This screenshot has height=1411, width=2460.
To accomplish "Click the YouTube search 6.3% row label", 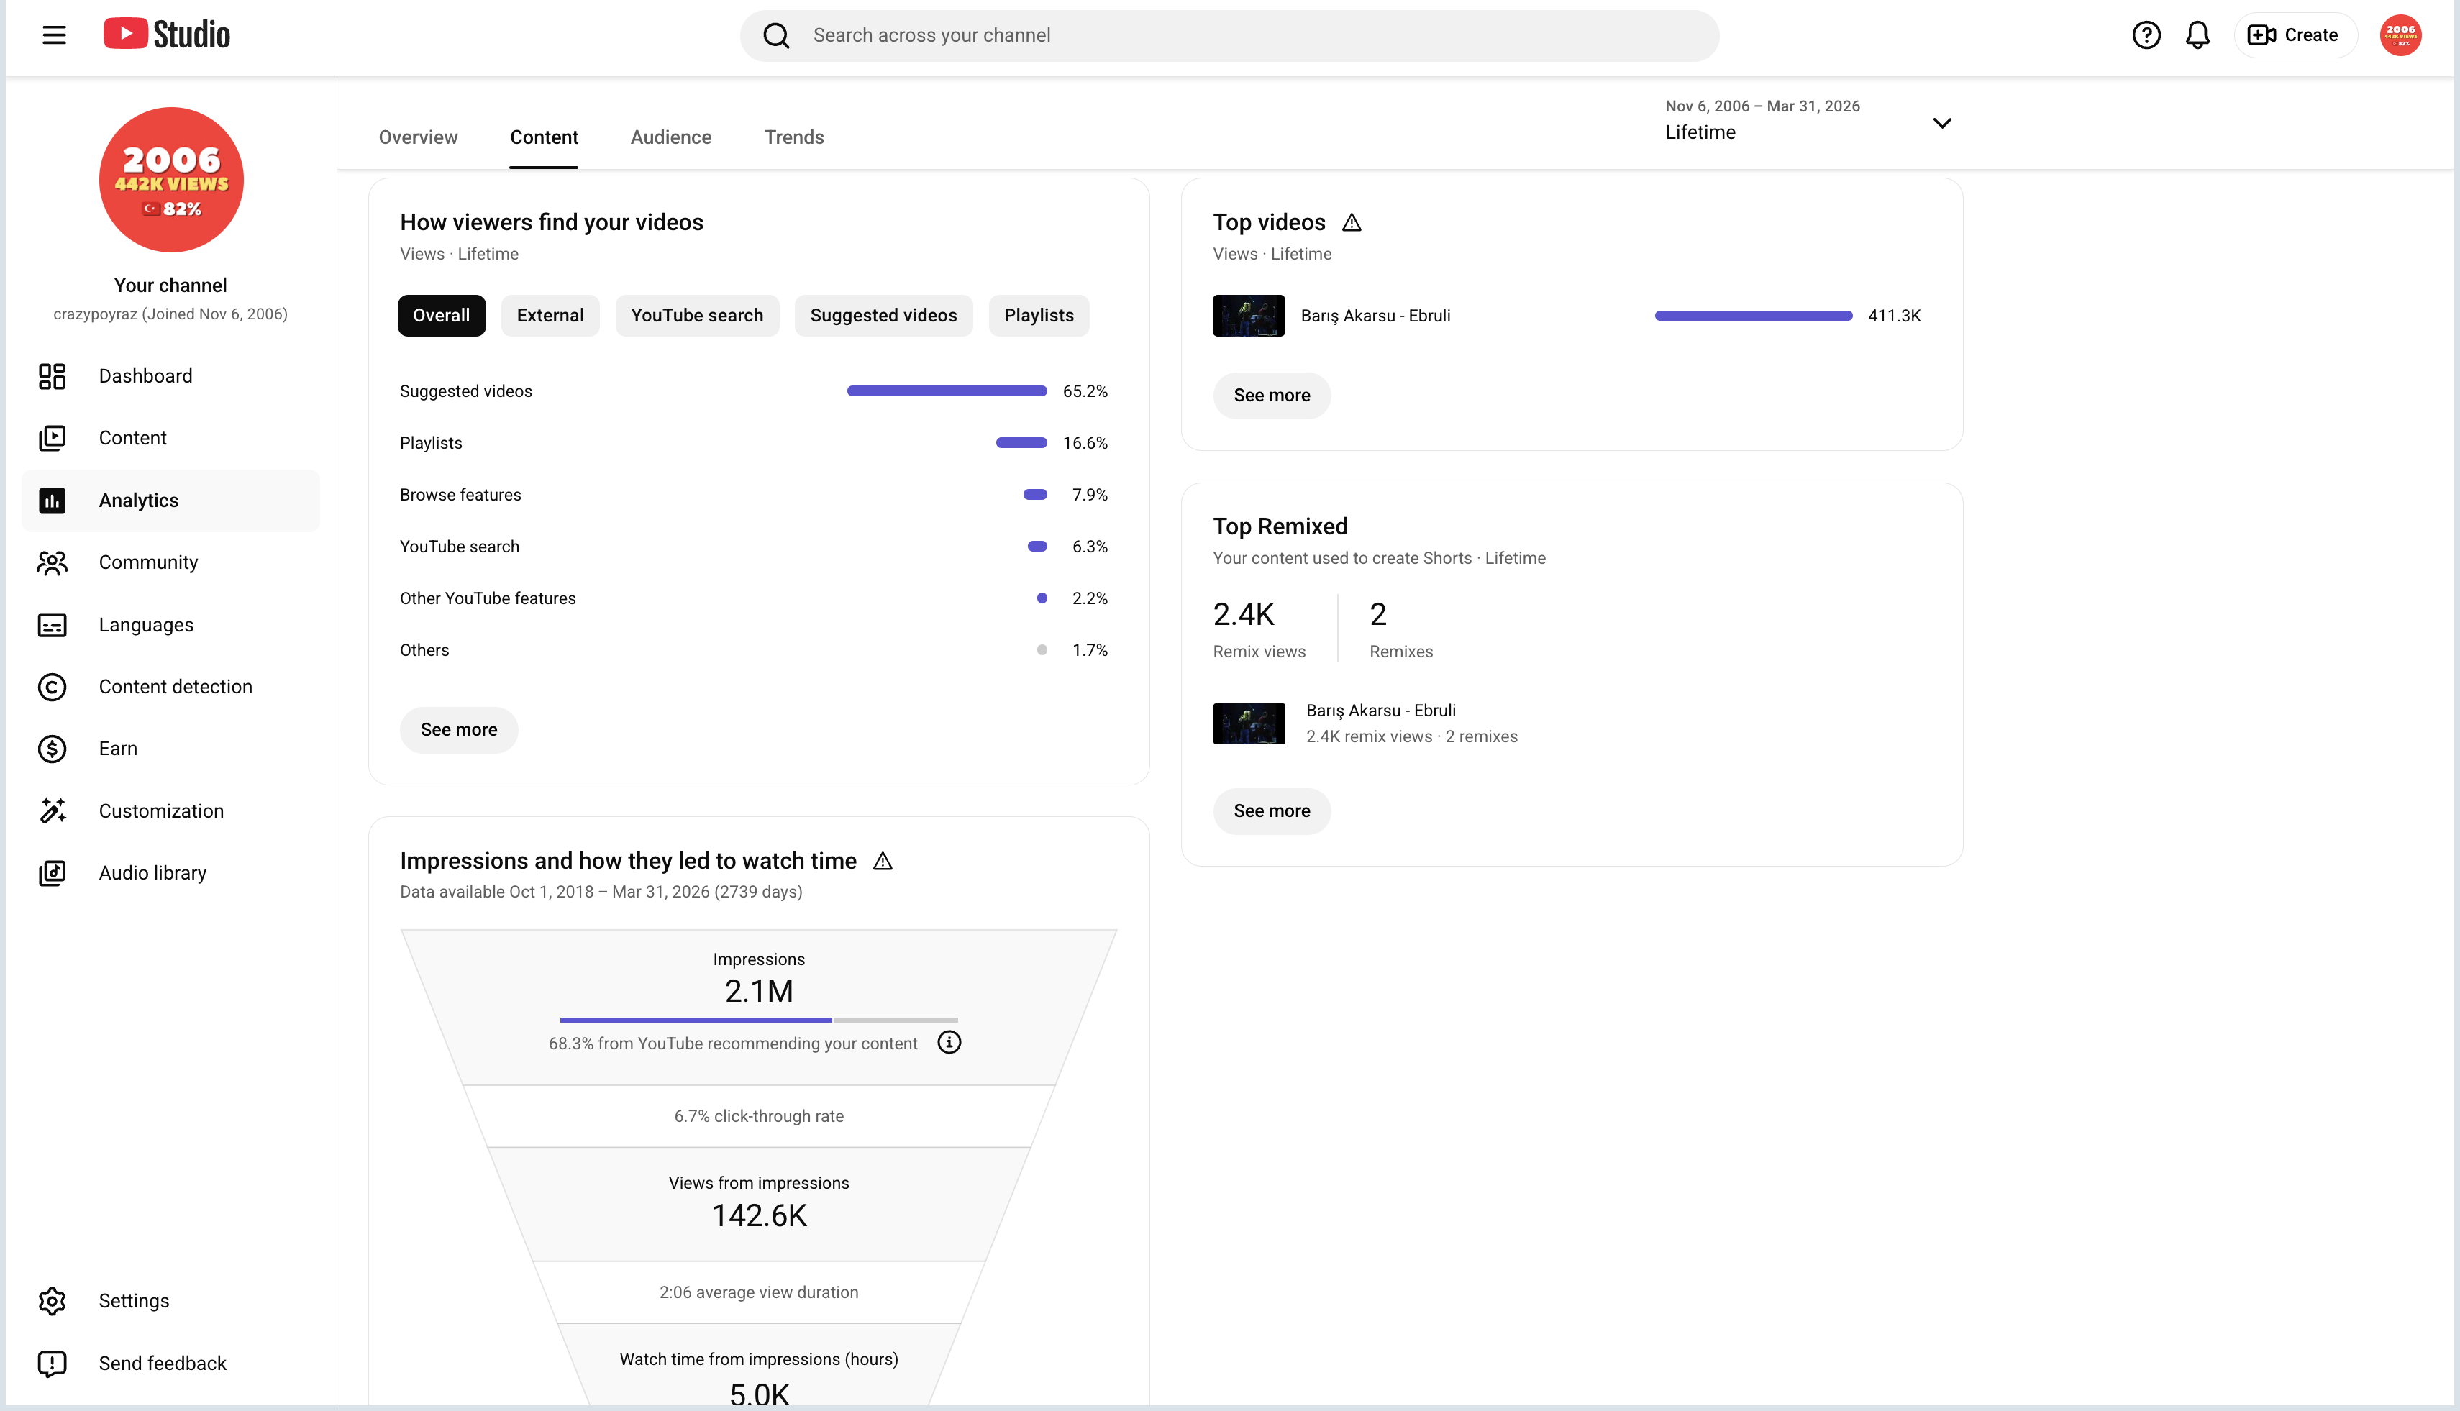I will point(460,547).
